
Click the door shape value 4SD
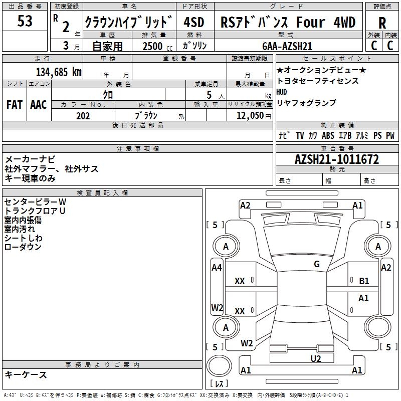click(x=194, y=22)
